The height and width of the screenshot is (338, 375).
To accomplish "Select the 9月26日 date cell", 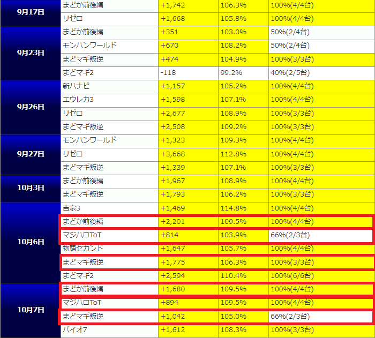I will (x=31, y=107).
